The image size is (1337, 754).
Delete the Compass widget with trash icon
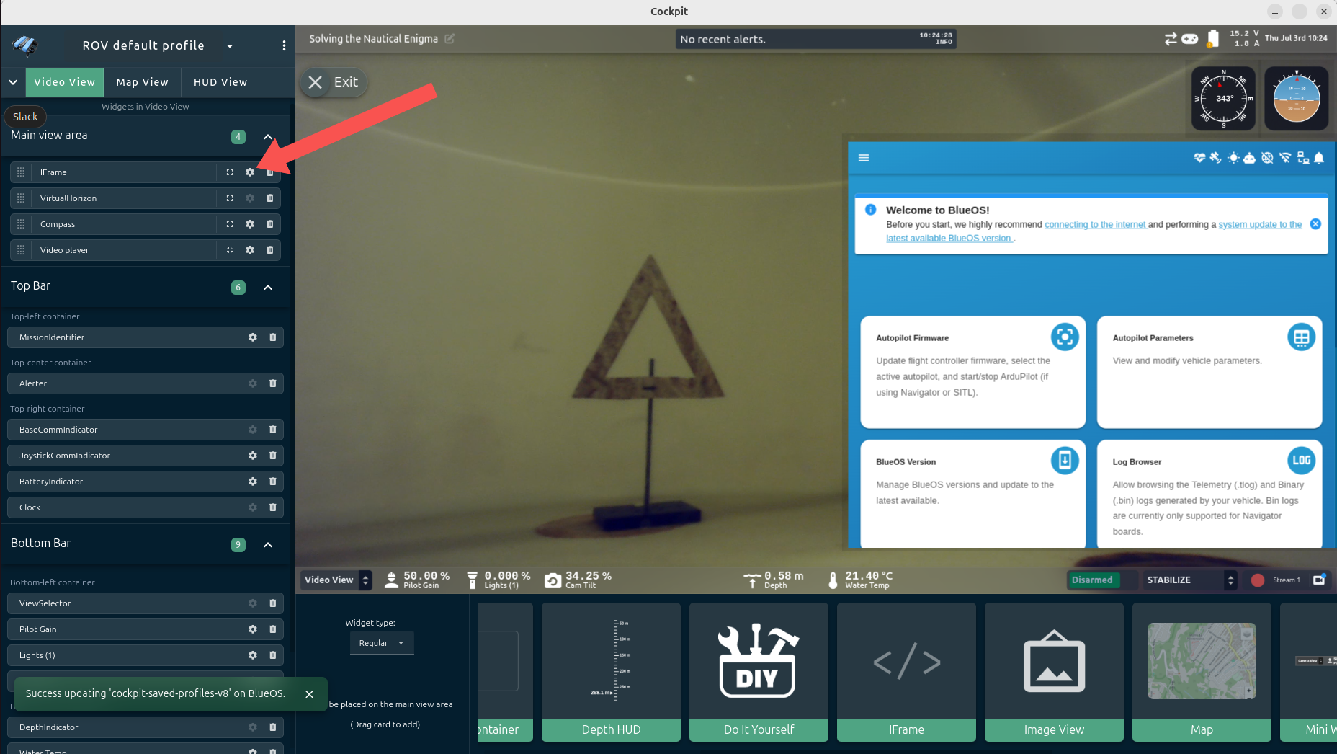pos(270,224)
